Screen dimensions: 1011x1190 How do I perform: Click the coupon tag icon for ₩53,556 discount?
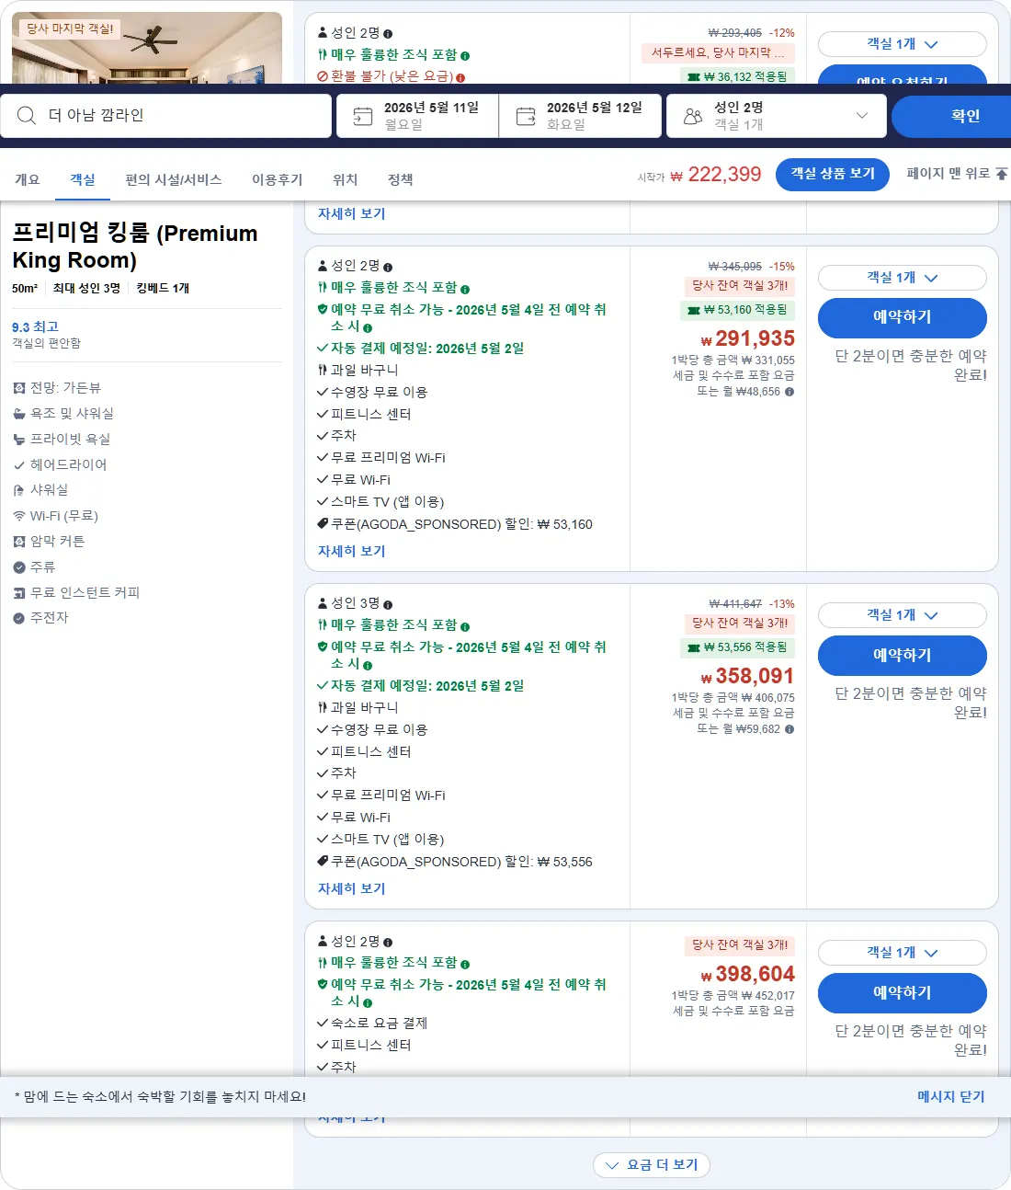(323, 862)
